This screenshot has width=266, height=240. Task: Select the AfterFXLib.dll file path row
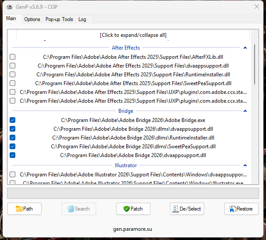click(x=133, y=57)
